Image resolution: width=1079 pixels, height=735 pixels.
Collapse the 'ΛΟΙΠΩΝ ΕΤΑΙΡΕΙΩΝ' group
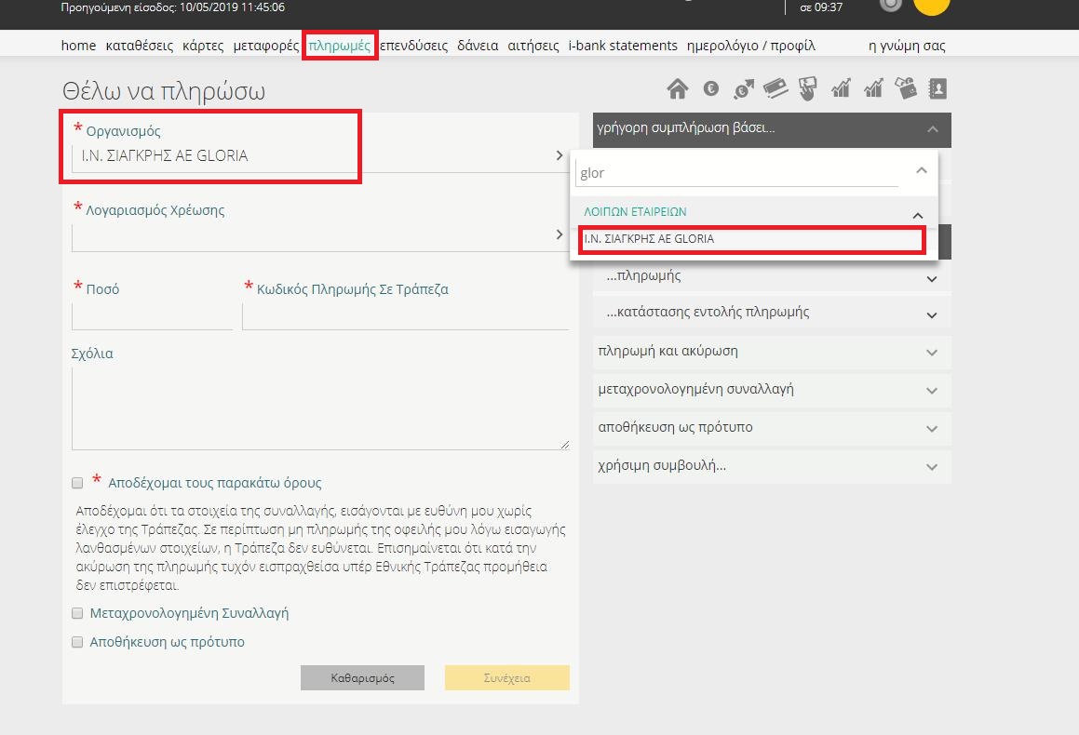pos(918,213)
